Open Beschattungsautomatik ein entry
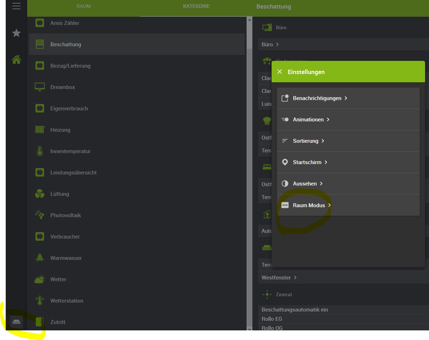 343,310
